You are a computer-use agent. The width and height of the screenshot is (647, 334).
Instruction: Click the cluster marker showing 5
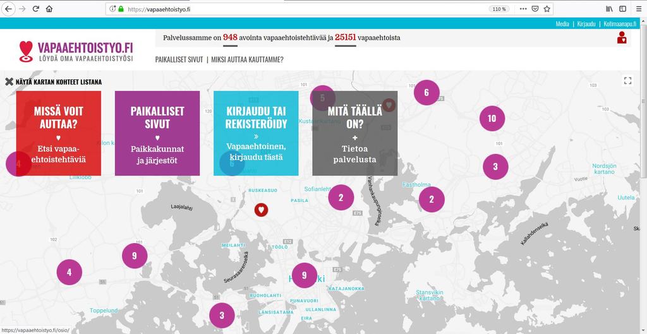(x=322, y=98)
